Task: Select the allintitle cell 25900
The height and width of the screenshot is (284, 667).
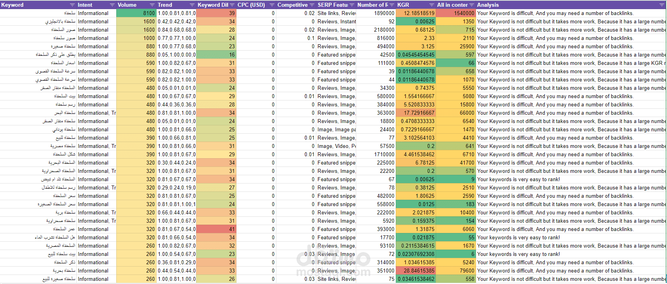Action: [456, 46]
